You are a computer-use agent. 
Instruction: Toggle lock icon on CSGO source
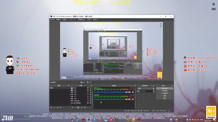[x=90, y=92]
